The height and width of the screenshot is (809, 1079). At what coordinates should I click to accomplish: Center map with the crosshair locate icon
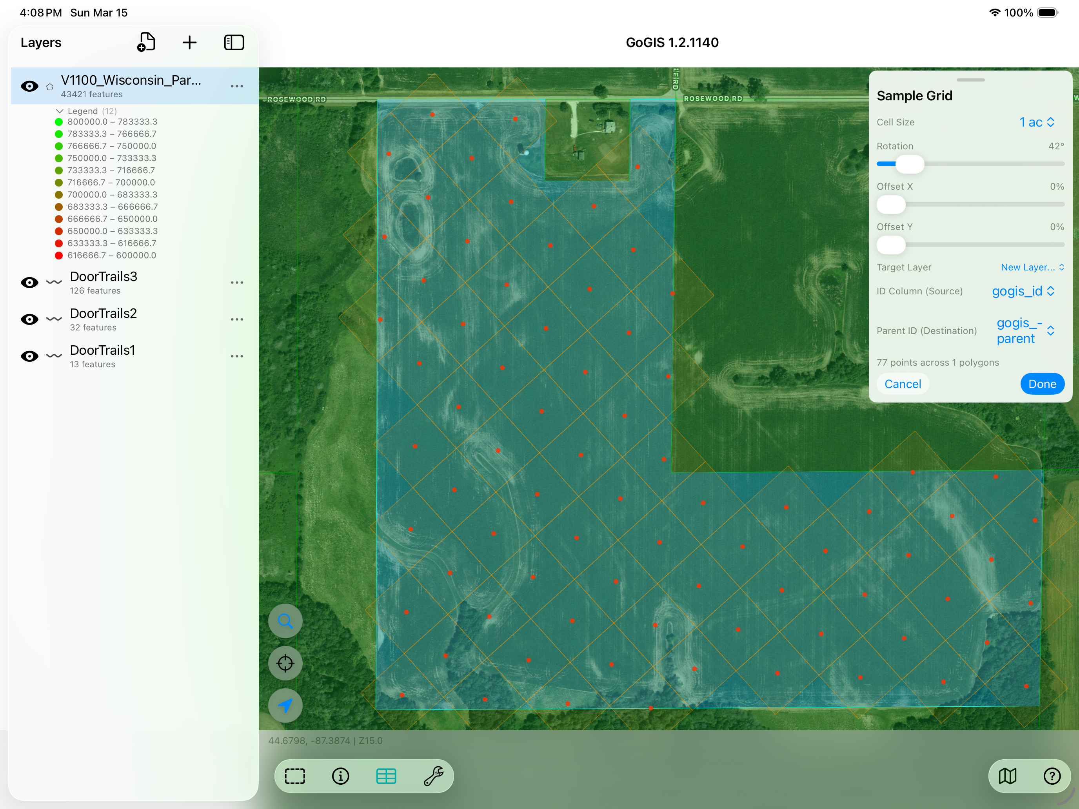285,663
